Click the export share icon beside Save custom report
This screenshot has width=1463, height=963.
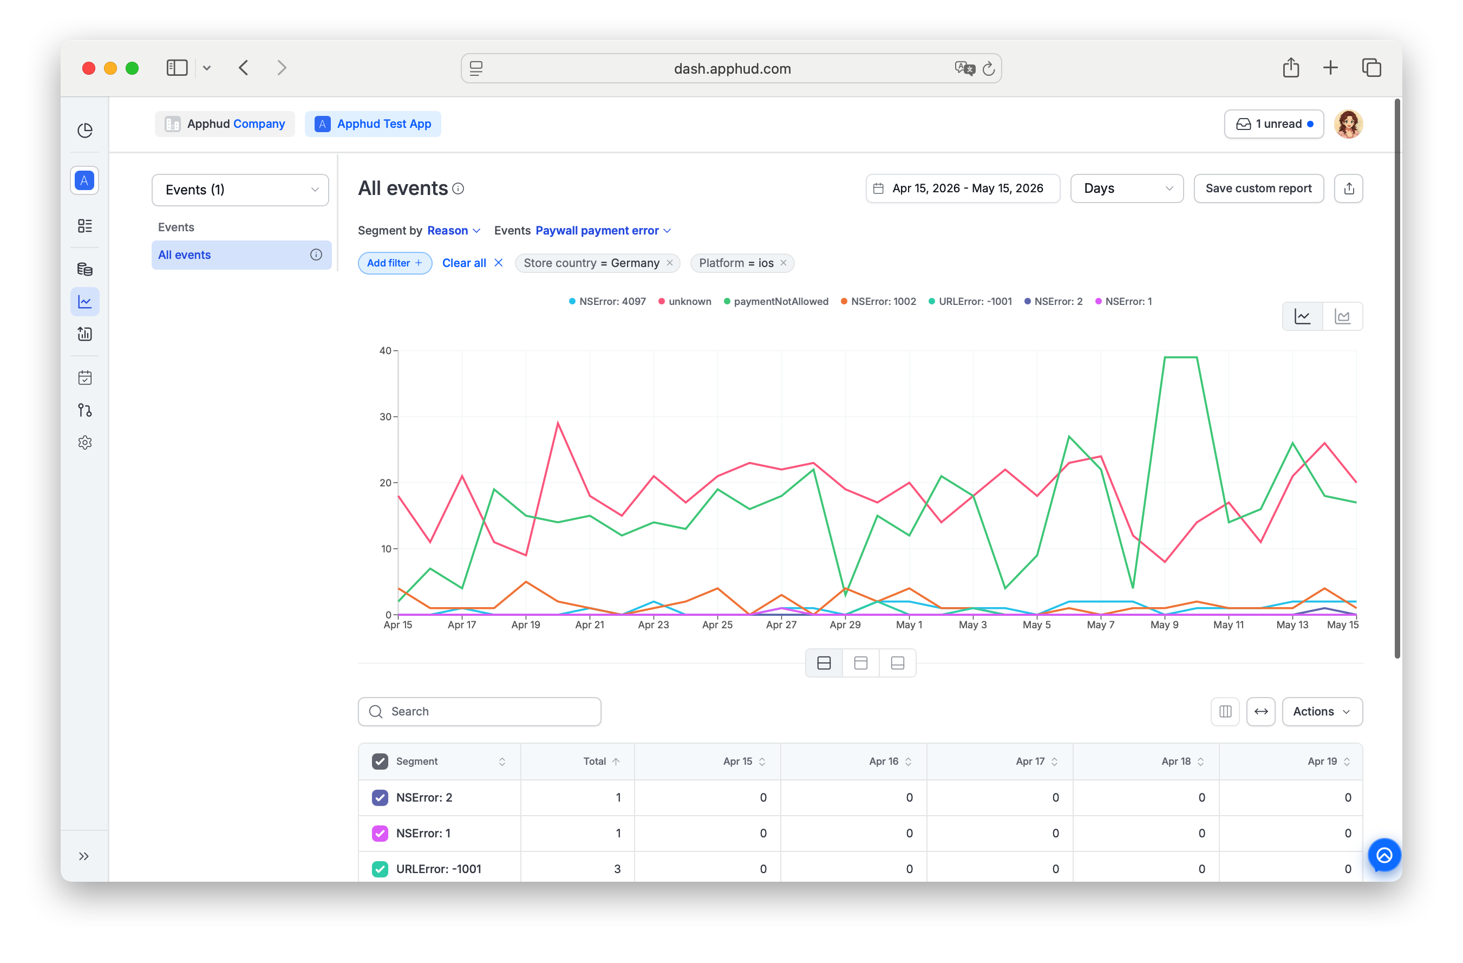click(1349, 188)
